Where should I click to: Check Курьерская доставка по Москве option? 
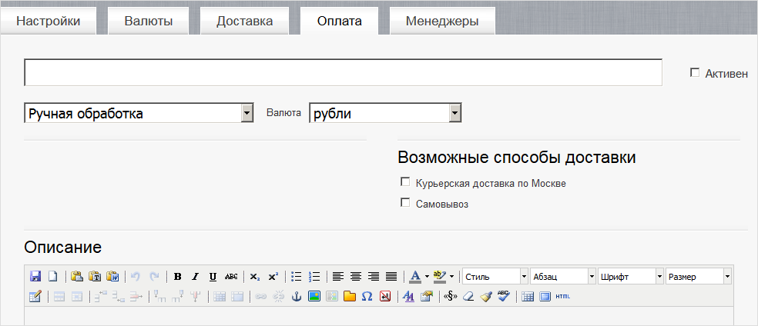point(405,183)
